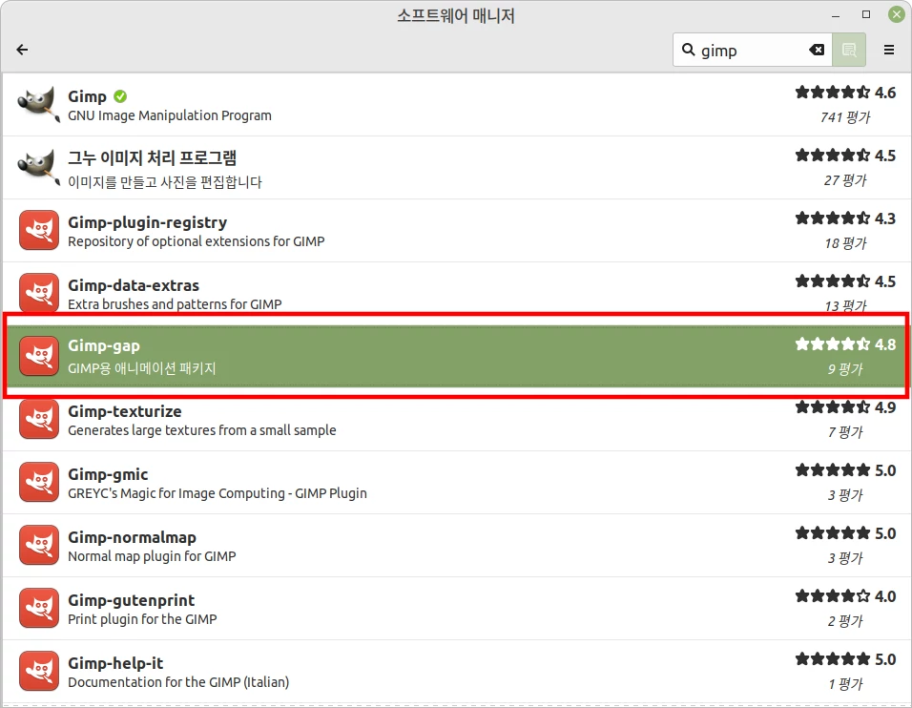
Task: Click 'Print plugin for the GIMP' description
Action: pos(142,619)
